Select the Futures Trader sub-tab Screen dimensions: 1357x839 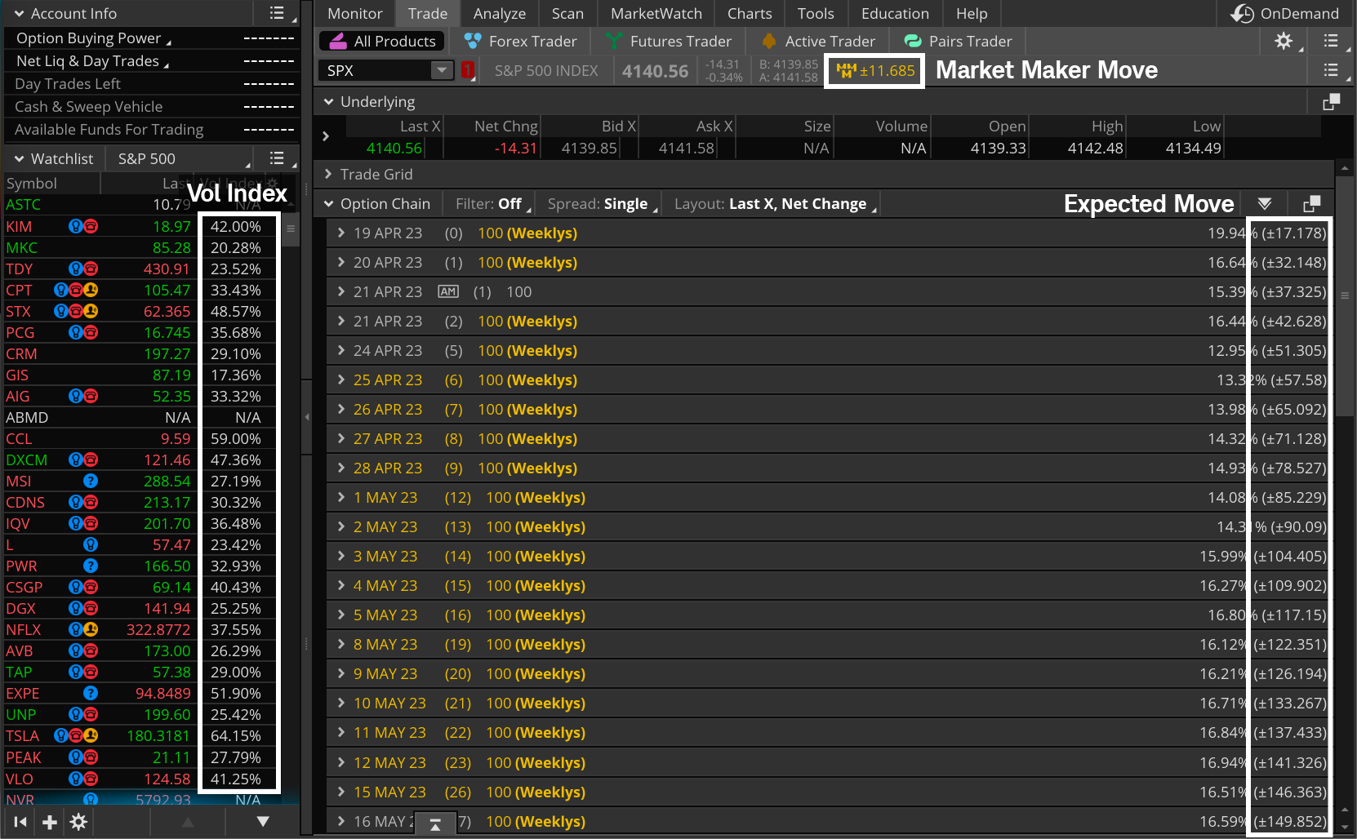[669, 41]
